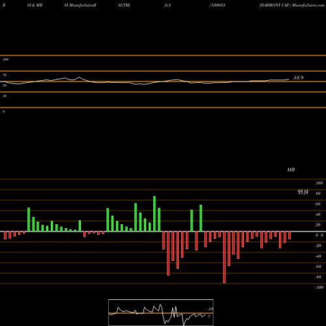Click the "SI MunafaSutraR" header text
The width and height of the screenshot is (326, 326).
tap(80, 5)
